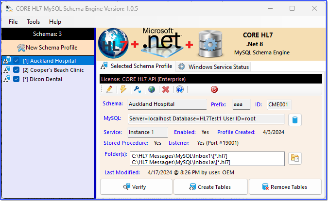Click the red power button icon

tap(214, 89)
